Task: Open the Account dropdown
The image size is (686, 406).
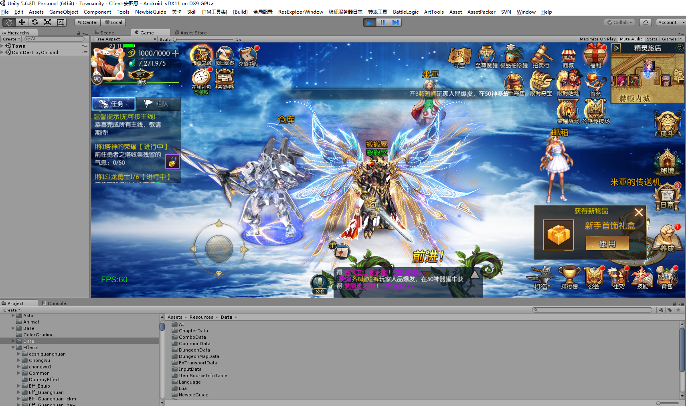Action: (x=670, y=22)
